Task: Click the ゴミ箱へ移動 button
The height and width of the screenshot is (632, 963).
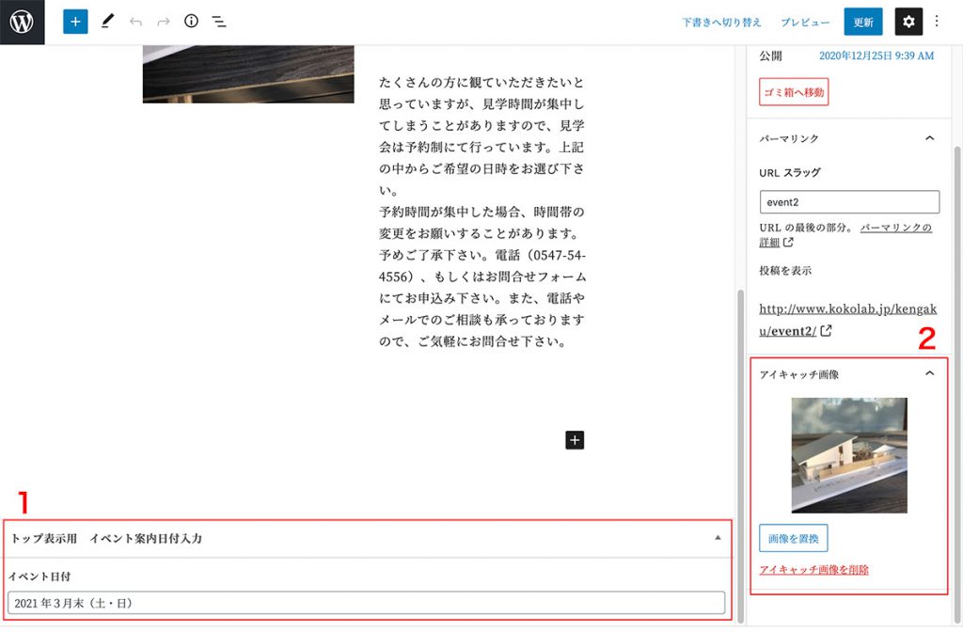Action: (794, 92)
